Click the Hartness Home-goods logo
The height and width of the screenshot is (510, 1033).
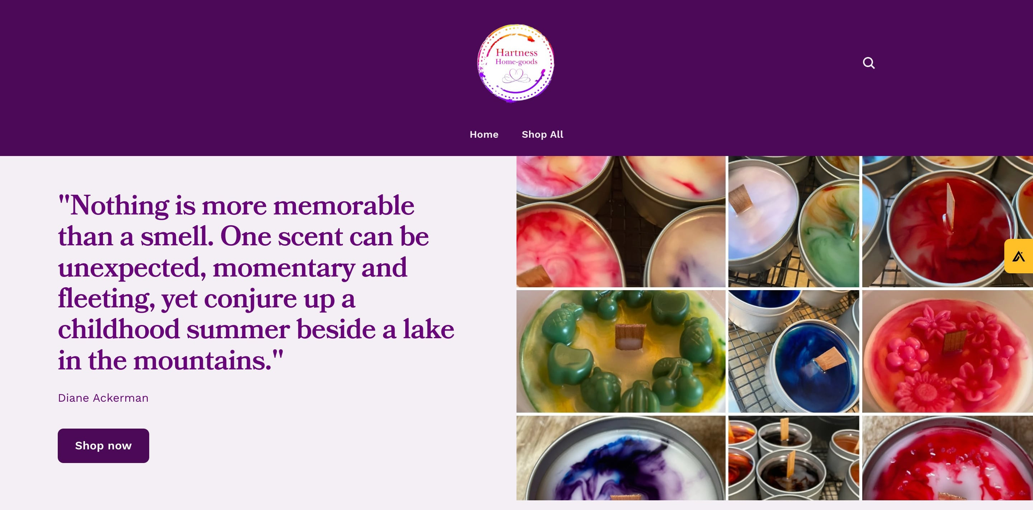pyautogui.click(x=516, y=63)
